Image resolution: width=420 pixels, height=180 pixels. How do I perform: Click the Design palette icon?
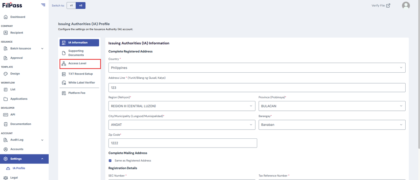pyautogui.click(x=6, y=73)
